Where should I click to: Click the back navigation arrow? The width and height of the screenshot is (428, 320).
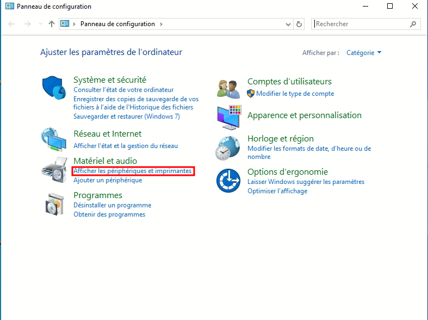coord(11,24)
